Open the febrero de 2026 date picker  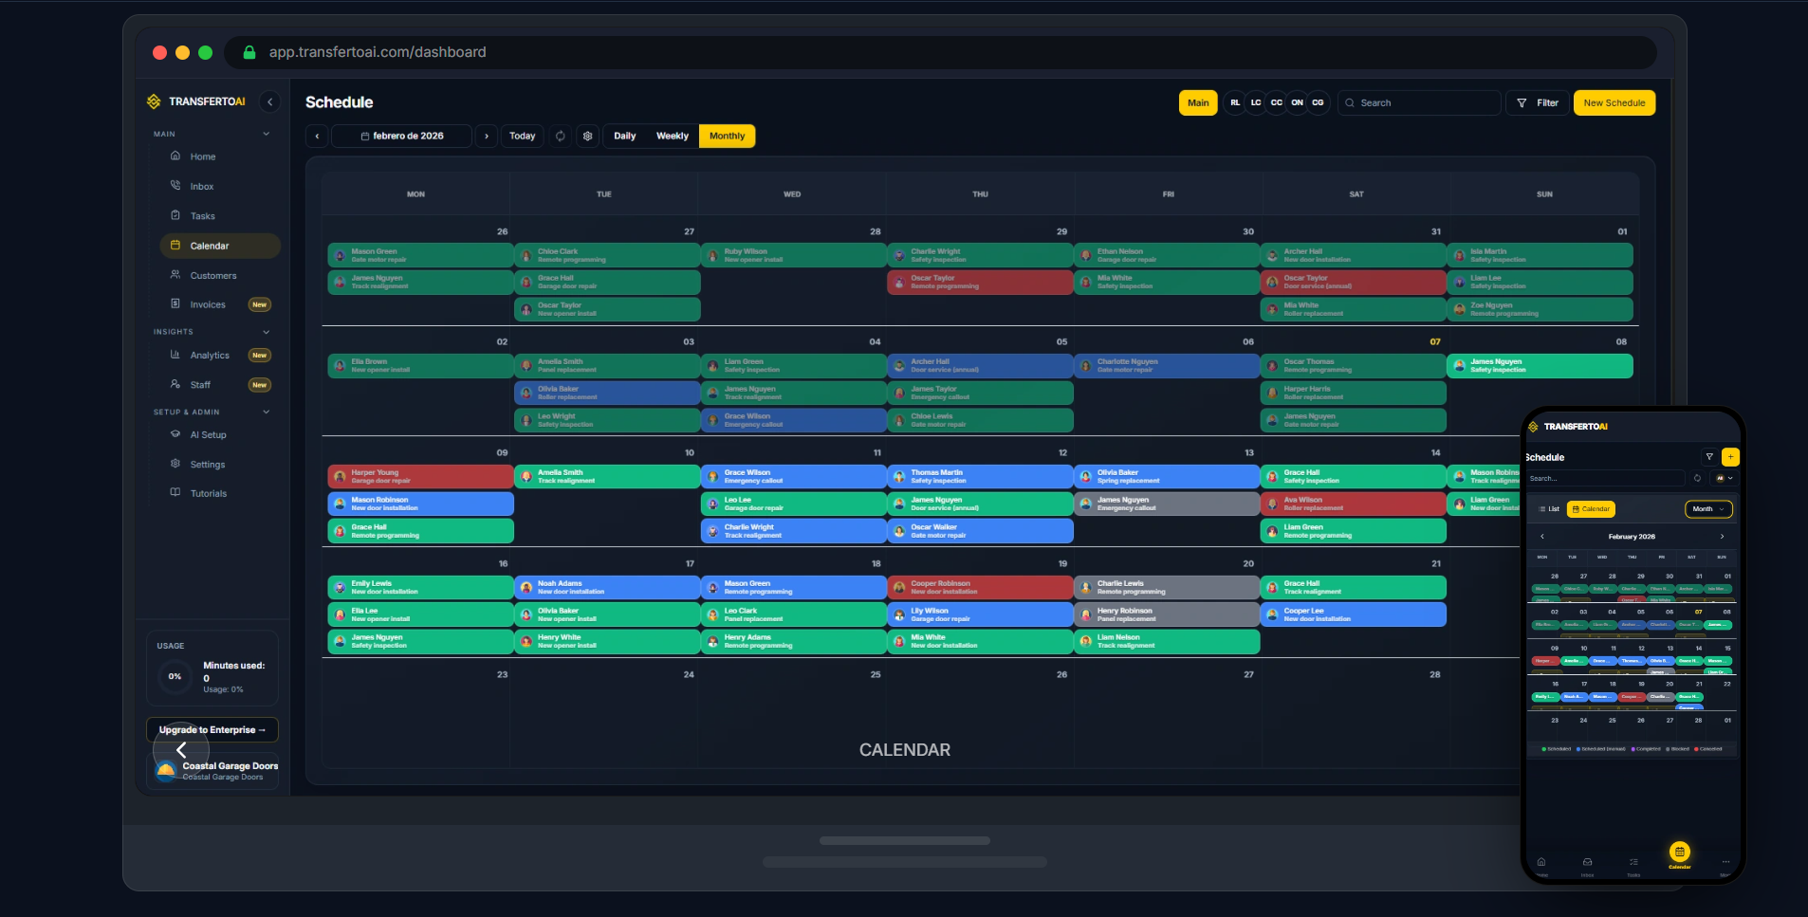402,137
